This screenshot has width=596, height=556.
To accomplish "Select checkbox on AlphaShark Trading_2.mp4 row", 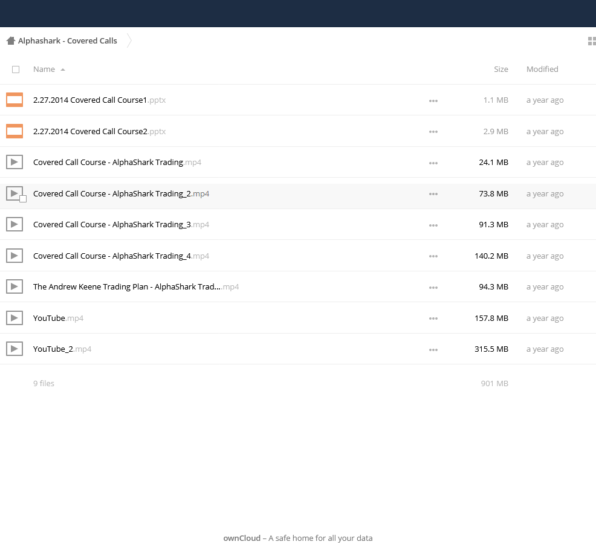I will tap(23, 199).
